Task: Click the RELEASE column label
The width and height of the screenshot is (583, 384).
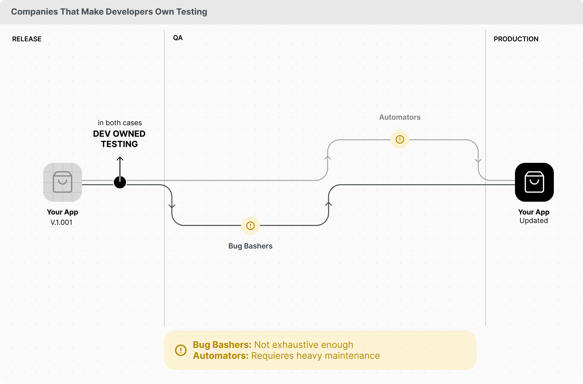Action: coord(27,39)
